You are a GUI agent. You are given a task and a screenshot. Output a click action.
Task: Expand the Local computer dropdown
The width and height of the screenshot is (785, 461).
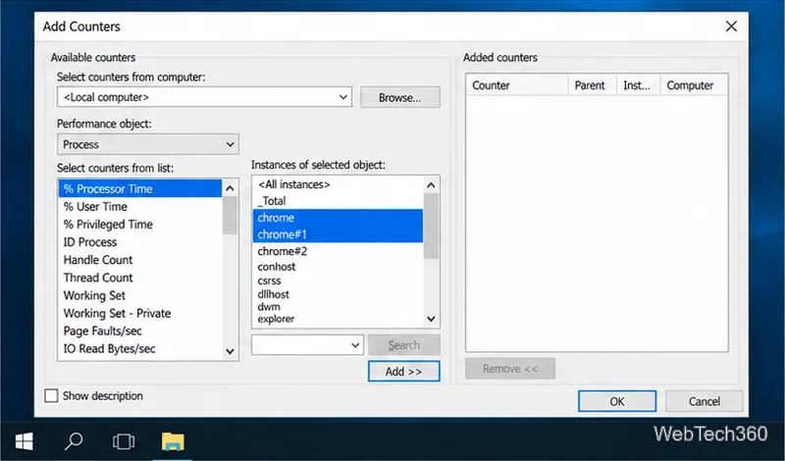point(204,97)
